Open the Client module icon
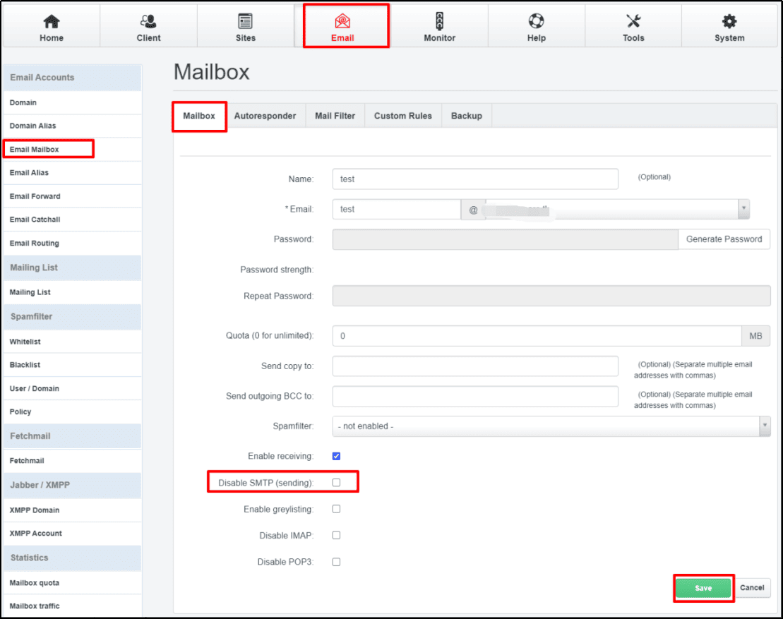Screen dimensions: 783x619 coord(148,21)
